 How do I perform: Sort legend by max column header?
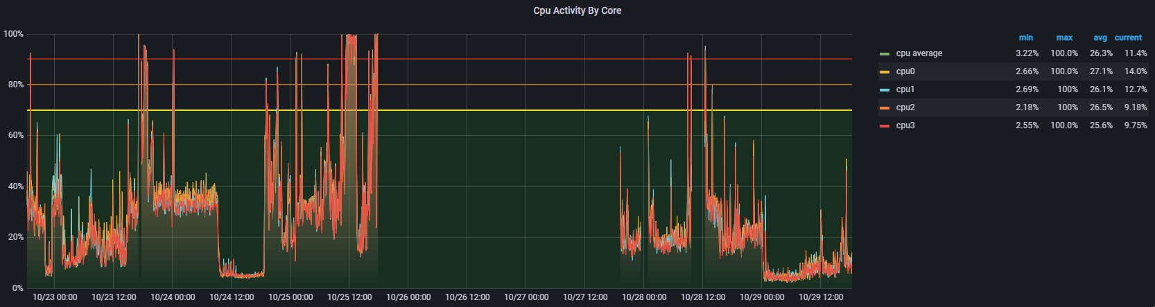coord(1064,37)
